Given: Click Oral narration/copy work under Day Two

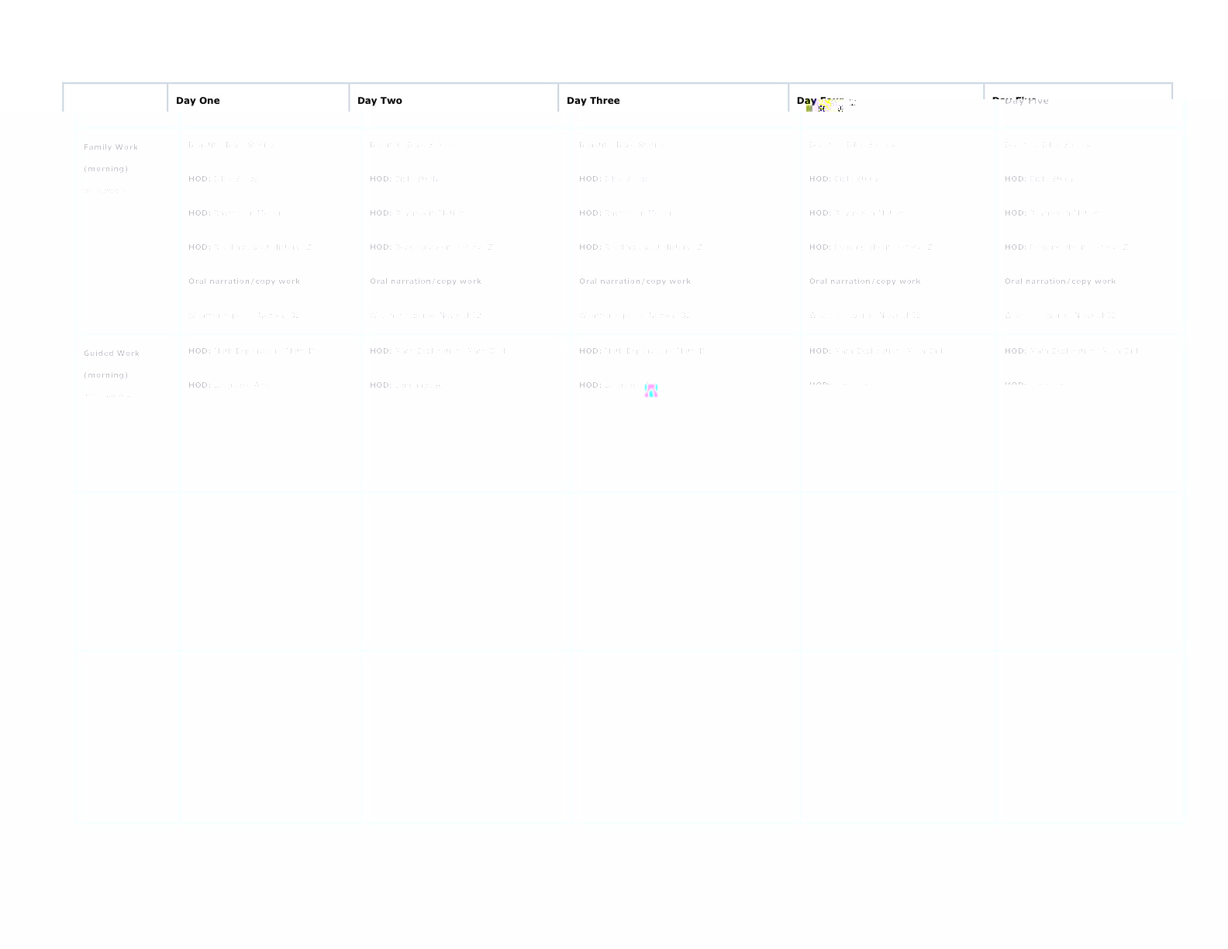Looking at the screenshot, I should coord(426,281).
